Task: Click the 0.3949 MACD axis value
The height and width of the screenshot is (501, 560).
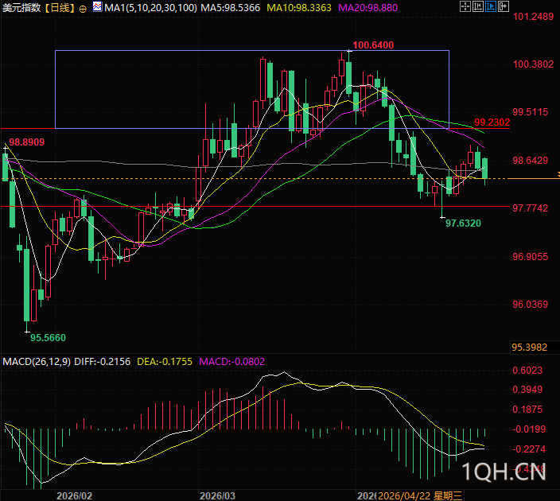Action: [527, 389]
